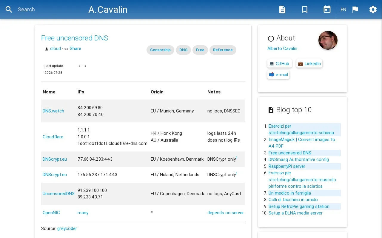Open the settings gear icon

(373, 10)
